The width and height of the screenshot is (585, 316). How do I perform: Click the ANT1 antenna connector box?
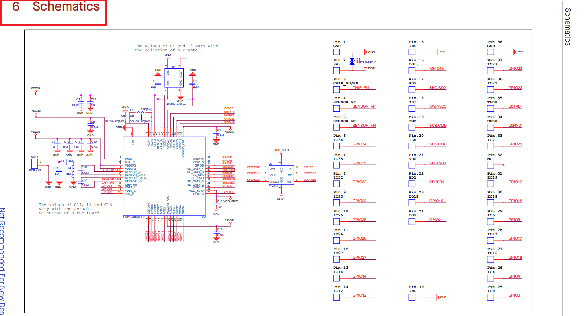click(x=35, y=163)
